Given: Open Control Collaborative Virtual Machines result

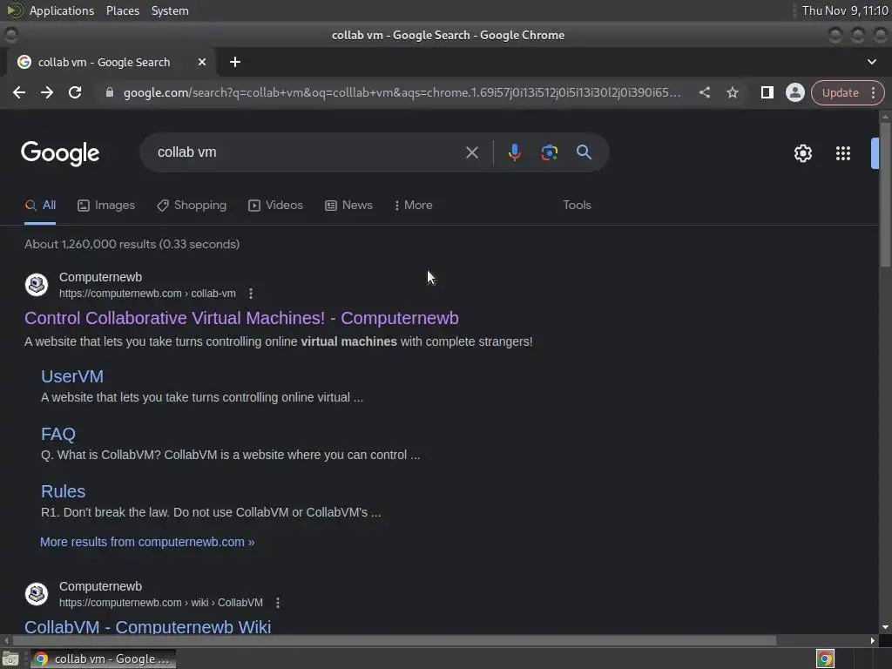Looking at the screenshot, I should 242,318.
